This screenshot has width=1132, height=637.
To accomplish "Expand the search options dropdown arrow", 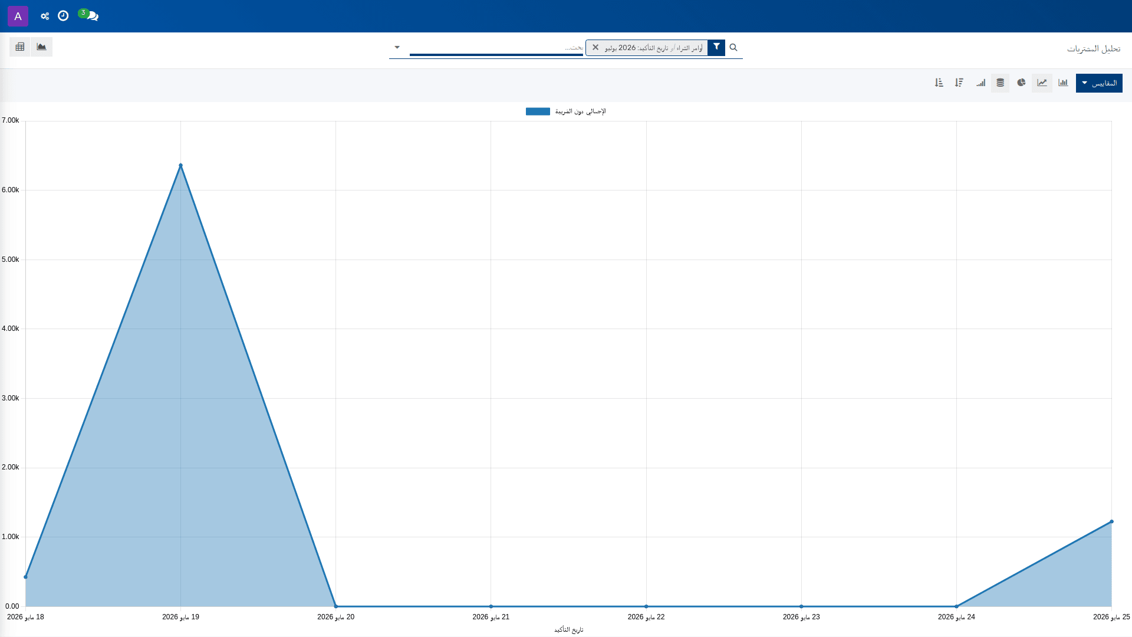I will click(x=397, y=47).
